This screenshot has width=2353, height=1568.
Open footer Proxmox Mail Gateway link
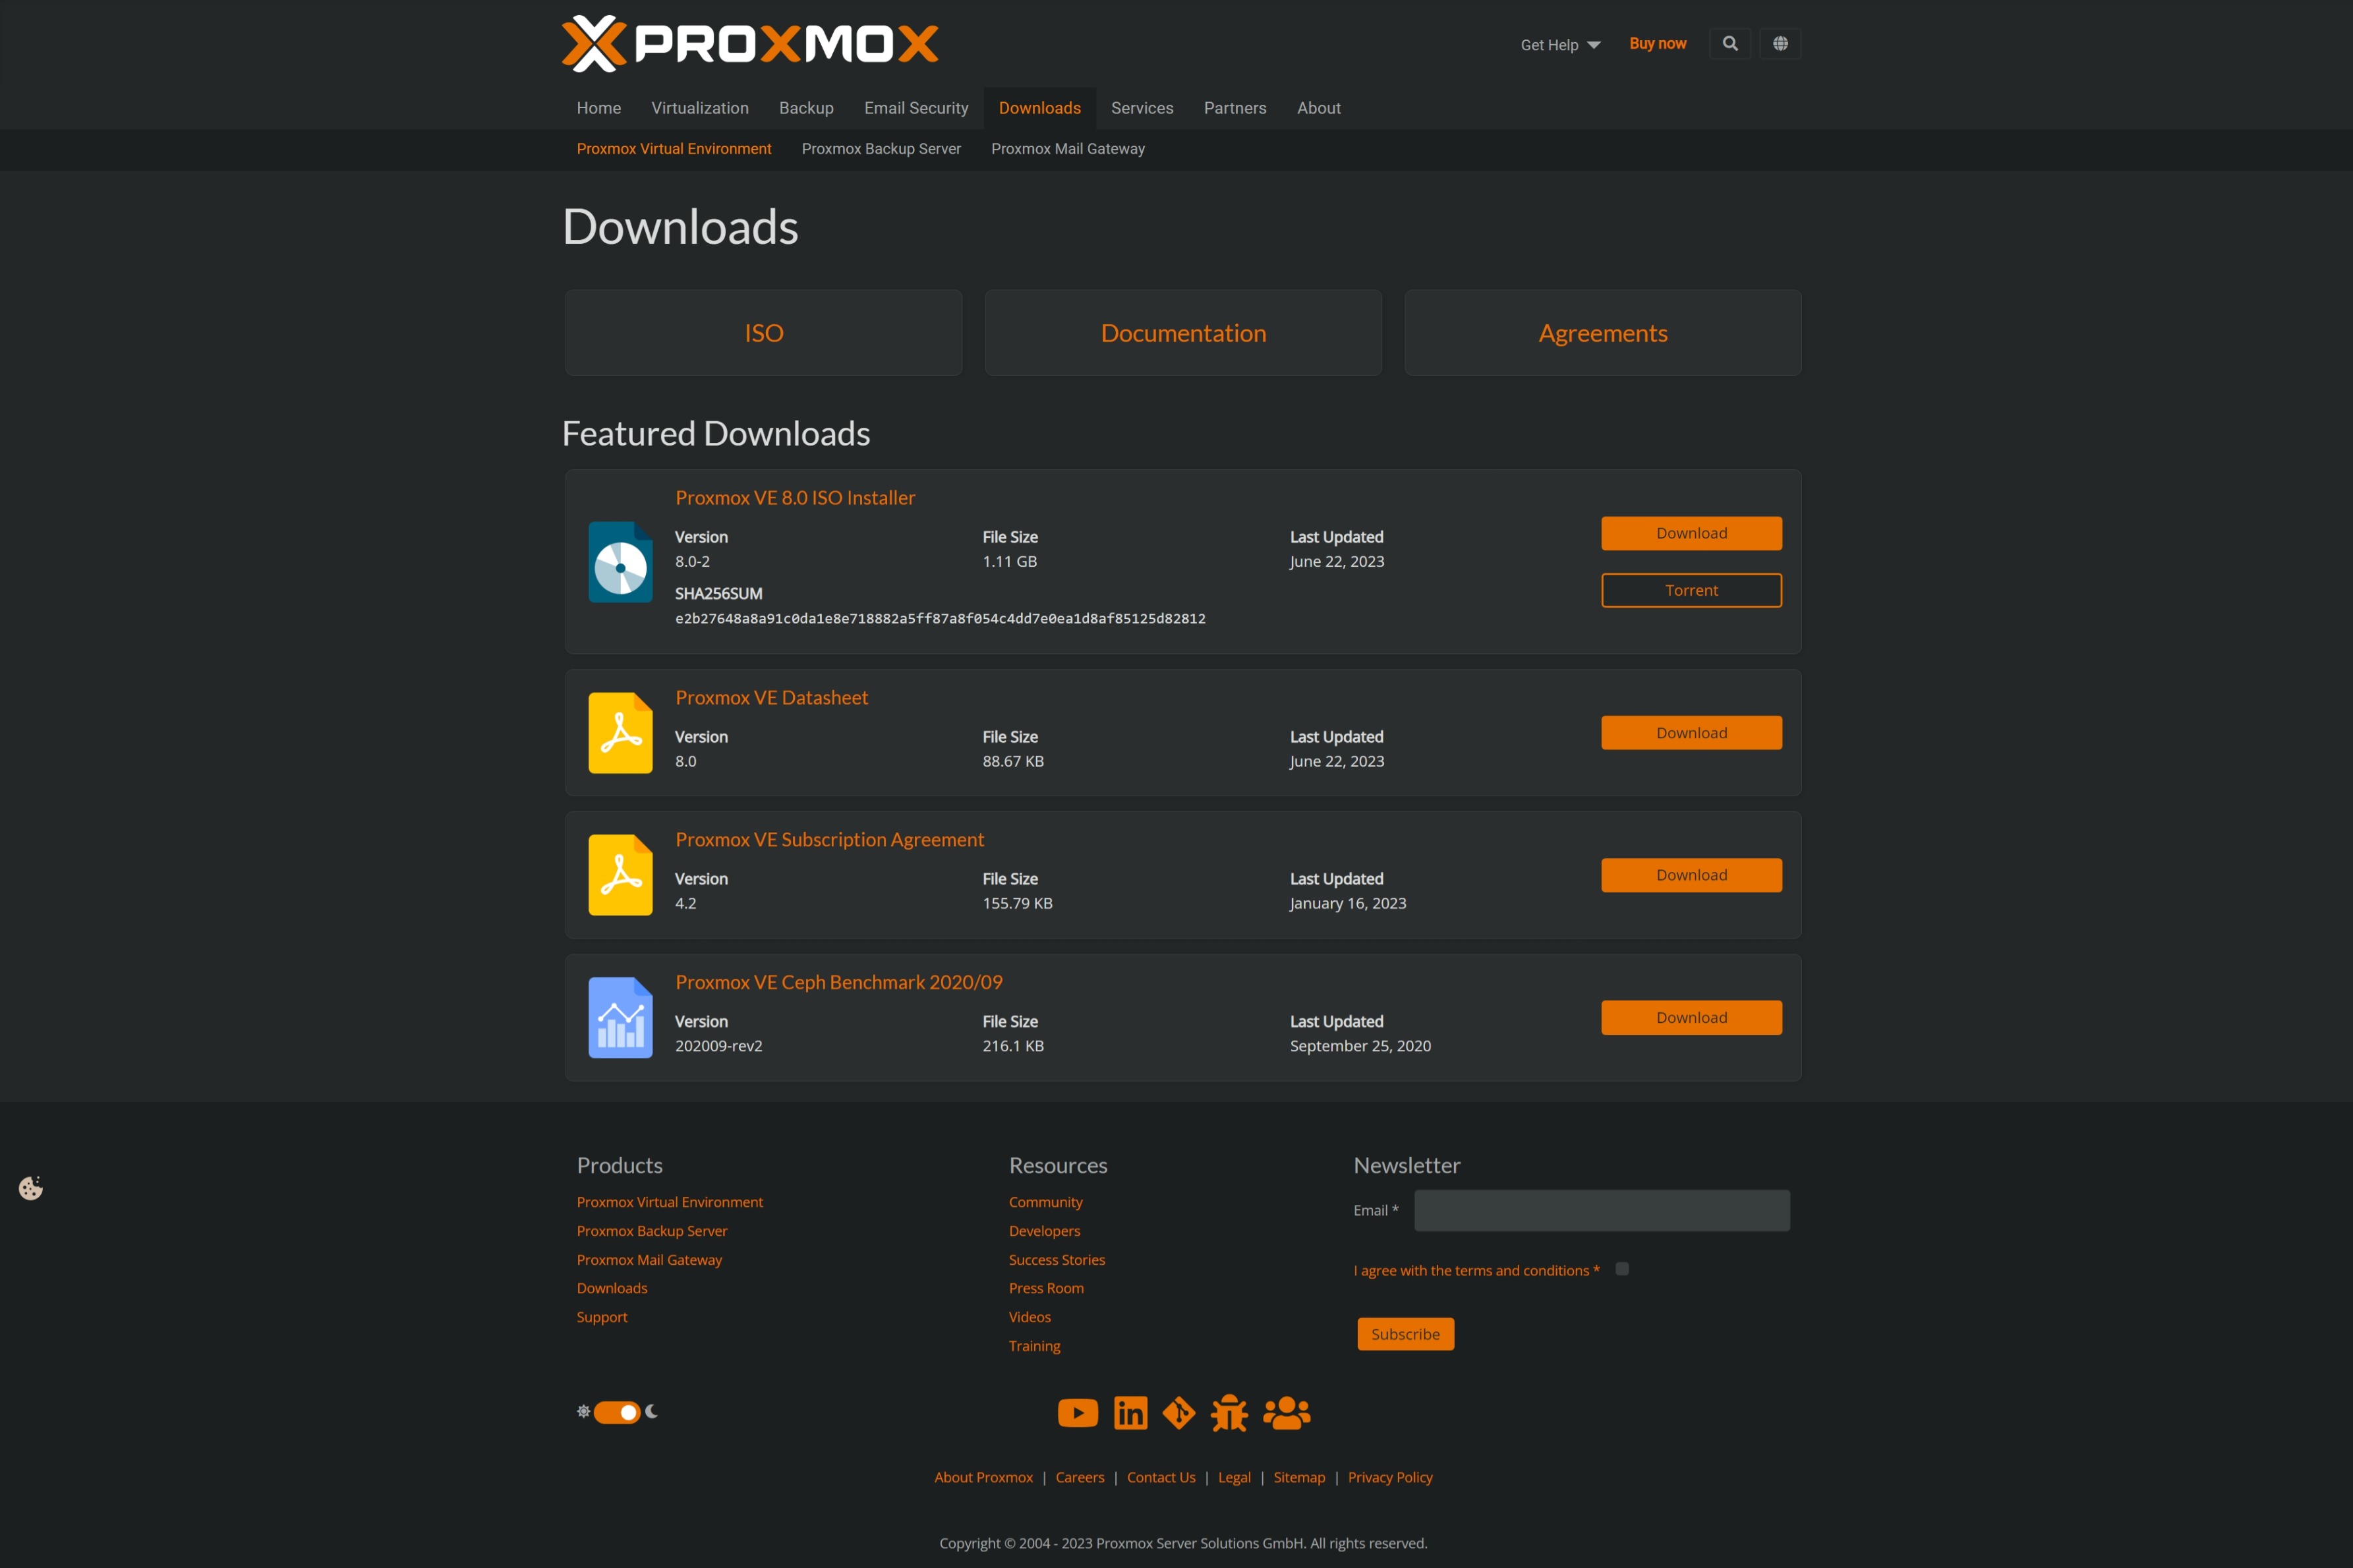pyautogui.click(x=649, y=1260)
